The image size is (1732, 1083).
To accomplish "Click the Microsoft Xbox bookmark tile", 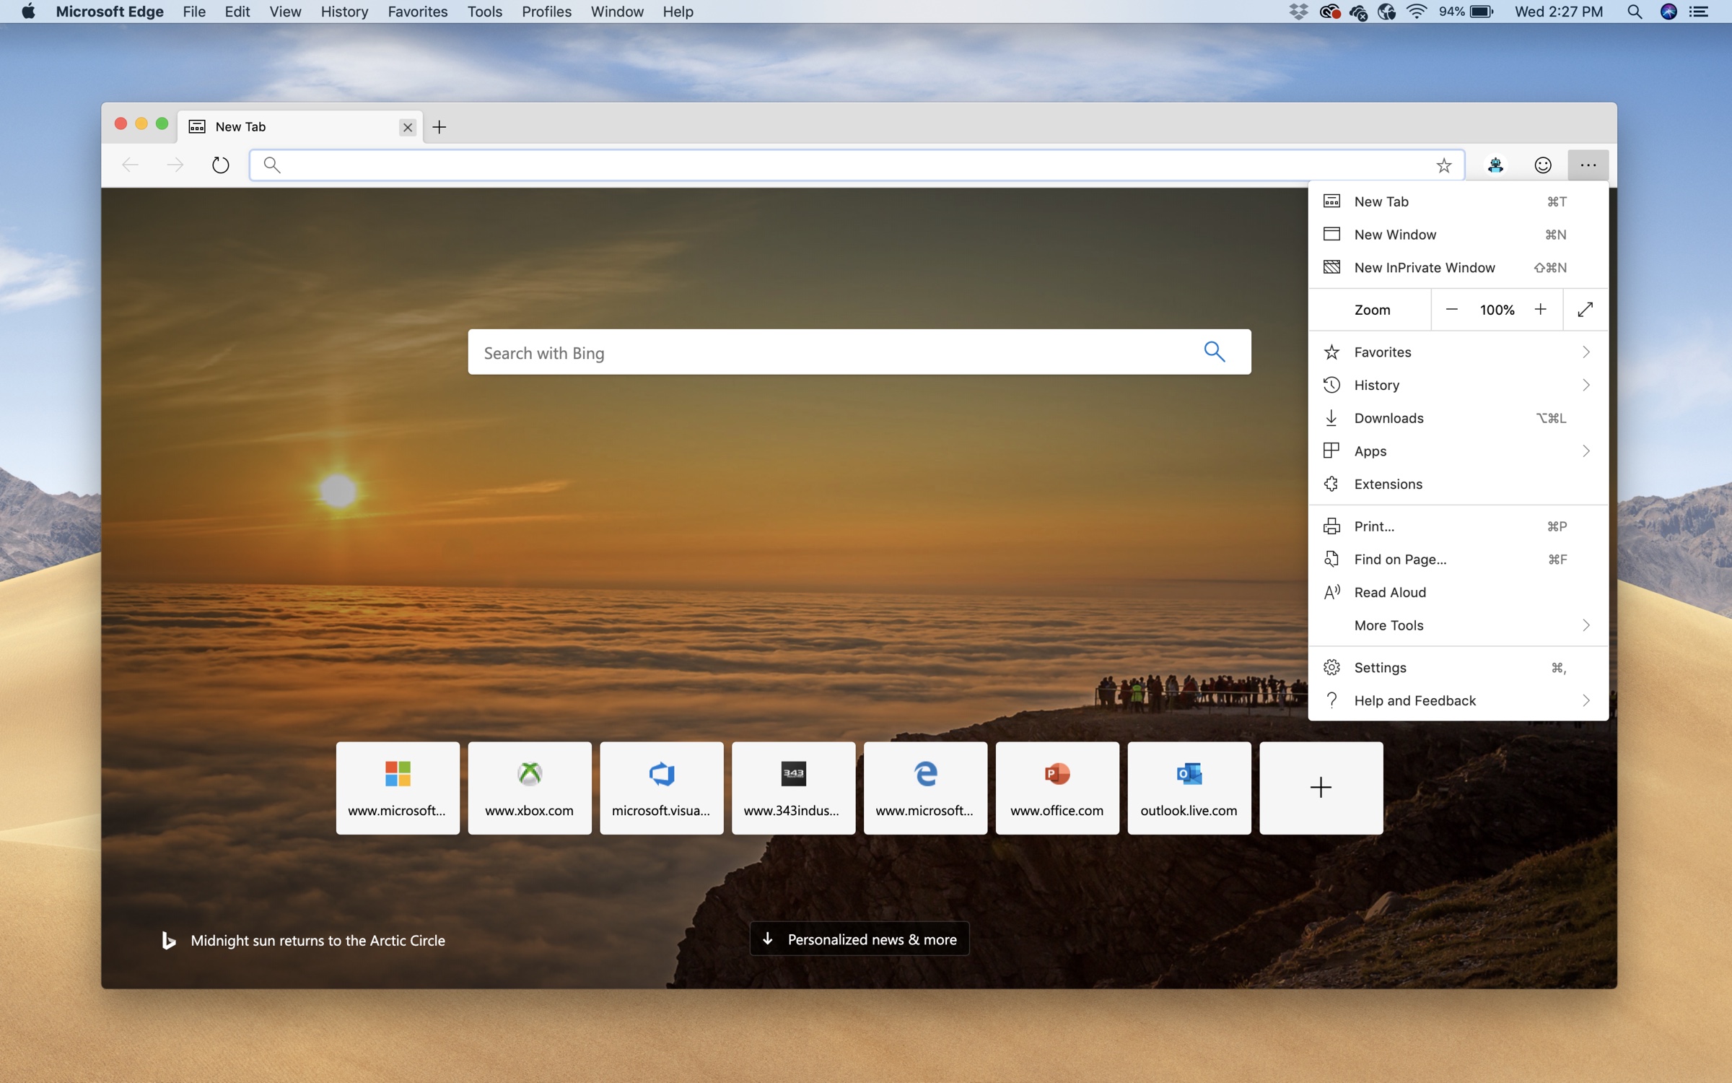I will (529, 787).
